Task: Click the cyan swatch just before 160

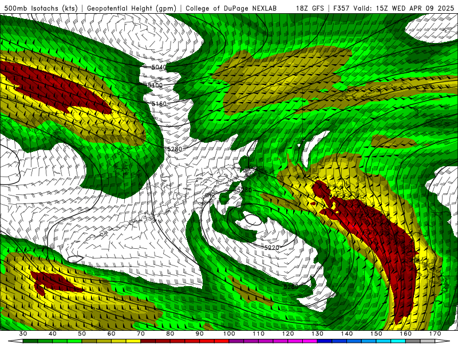Action: pyautogui.click(x=398, y=341)
